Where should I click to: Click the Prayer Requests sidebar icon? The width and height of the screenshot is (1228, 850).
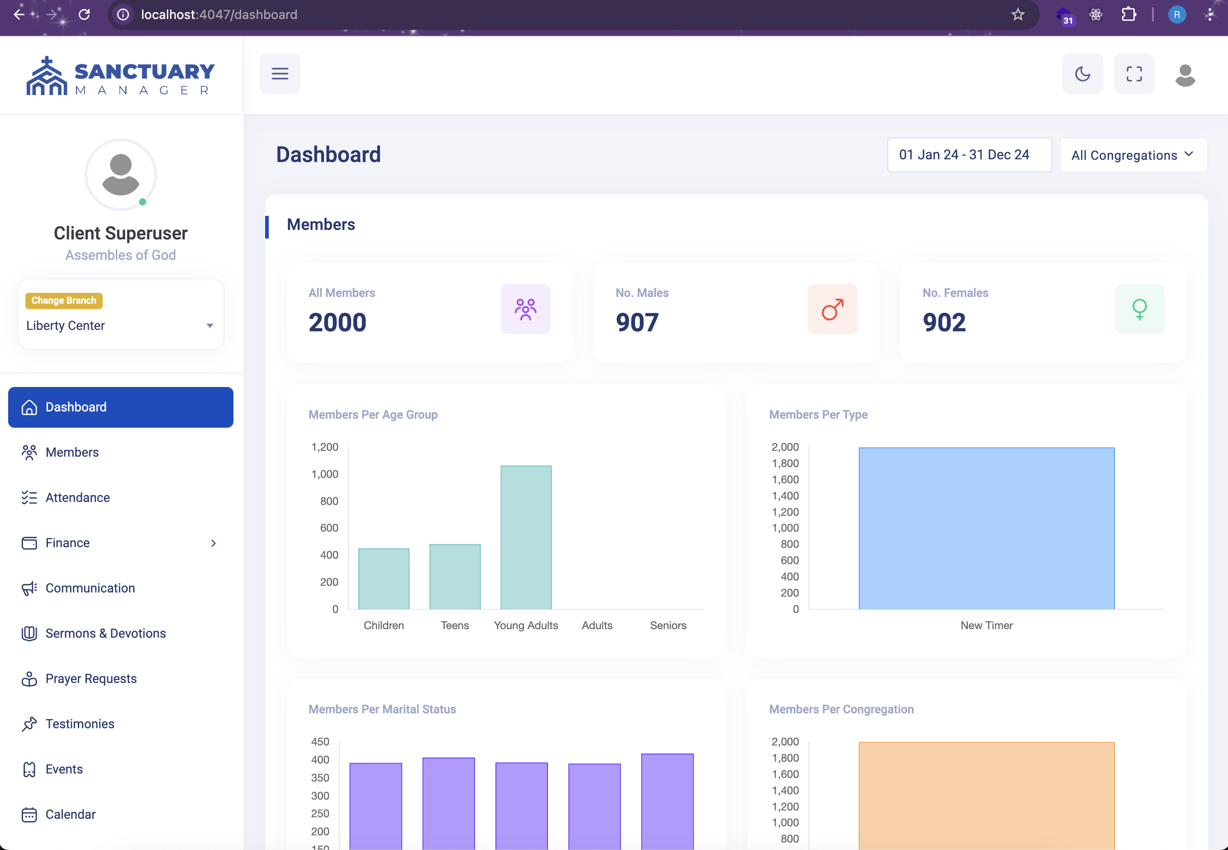(x=29, y=678)
